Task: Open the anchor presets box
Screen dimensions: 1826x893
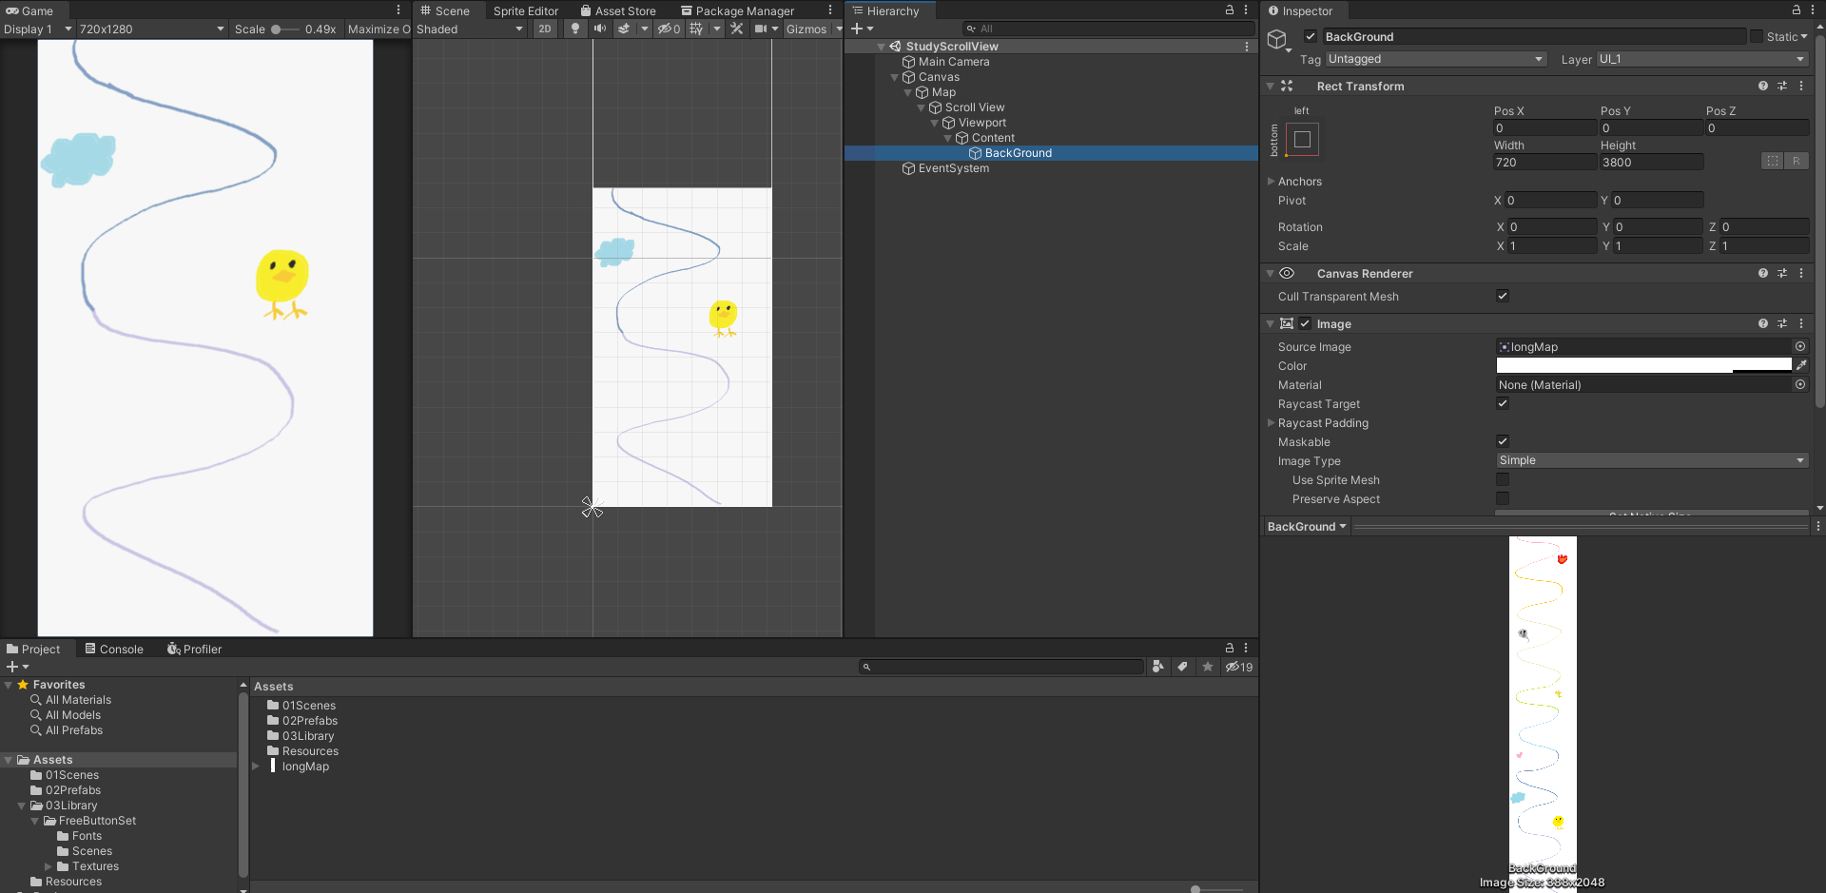Action: tap(1303, 139)
